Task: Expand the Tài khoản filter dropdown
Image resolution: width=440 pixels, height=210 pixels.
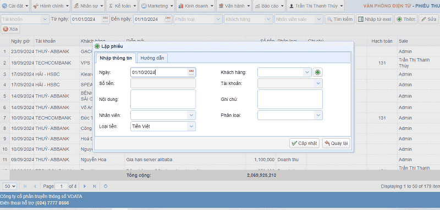Action: 45,19
